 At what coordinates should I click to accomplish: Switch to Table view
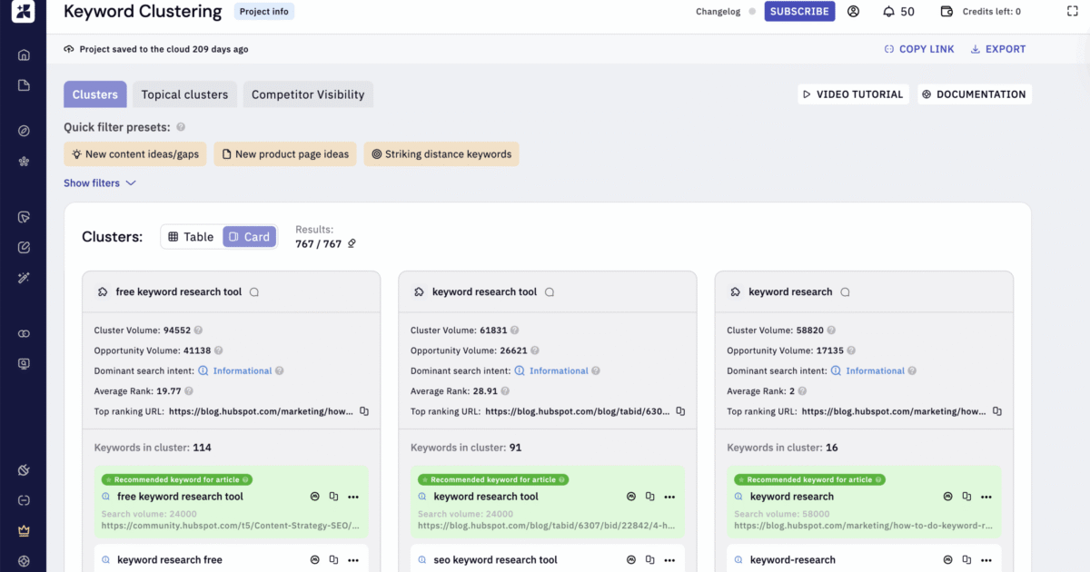192,237
